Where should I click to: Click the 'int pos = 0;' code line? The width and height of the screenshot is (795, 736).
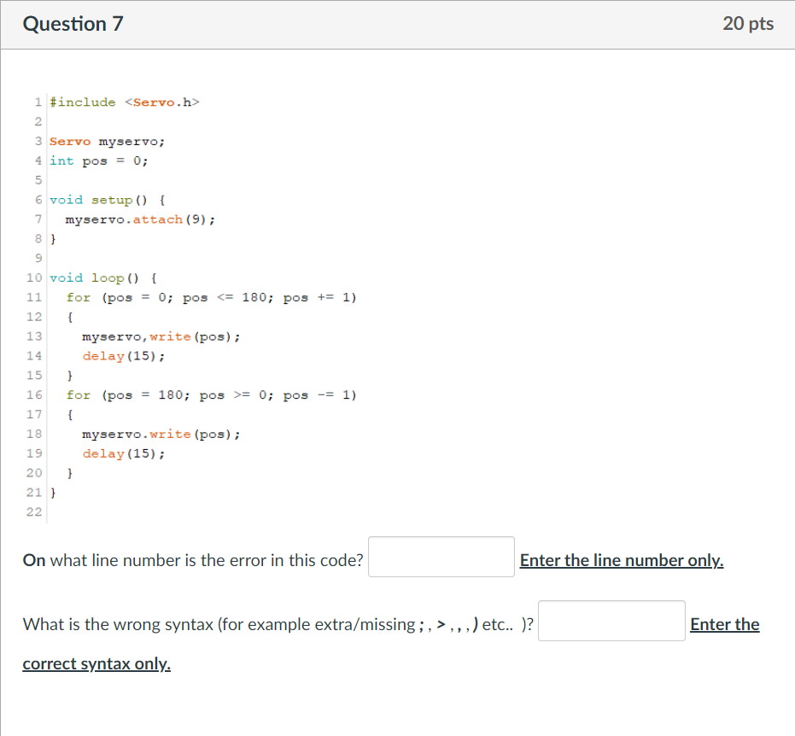(98, 161)
